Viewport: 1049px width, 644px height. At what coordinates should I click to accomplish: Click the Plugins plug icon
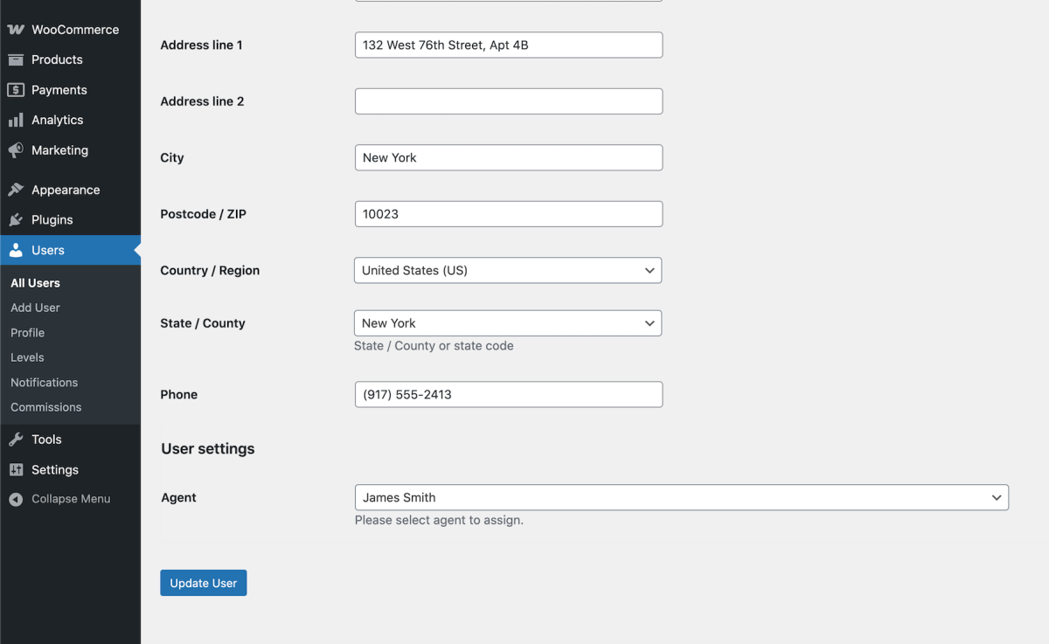pos(16,220)
